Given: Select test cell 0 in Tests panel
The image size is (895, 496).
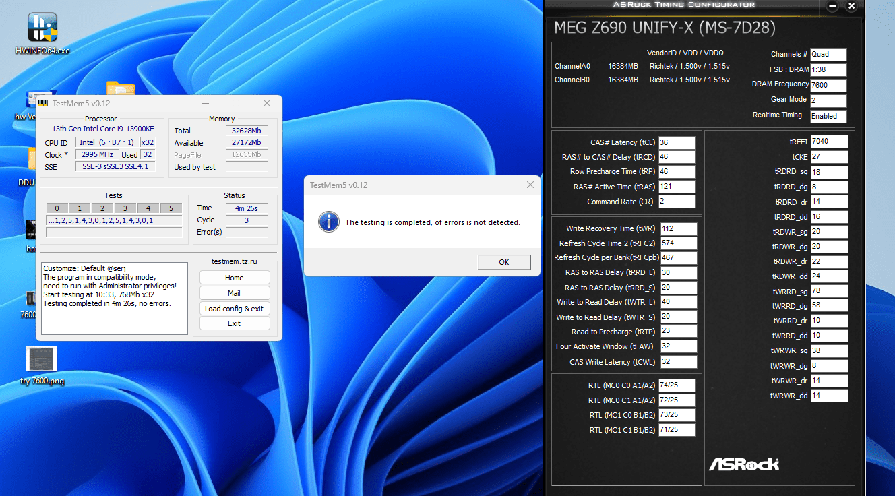Looking at the screenshot, I should pyautogui.click(x=57, y=208).
